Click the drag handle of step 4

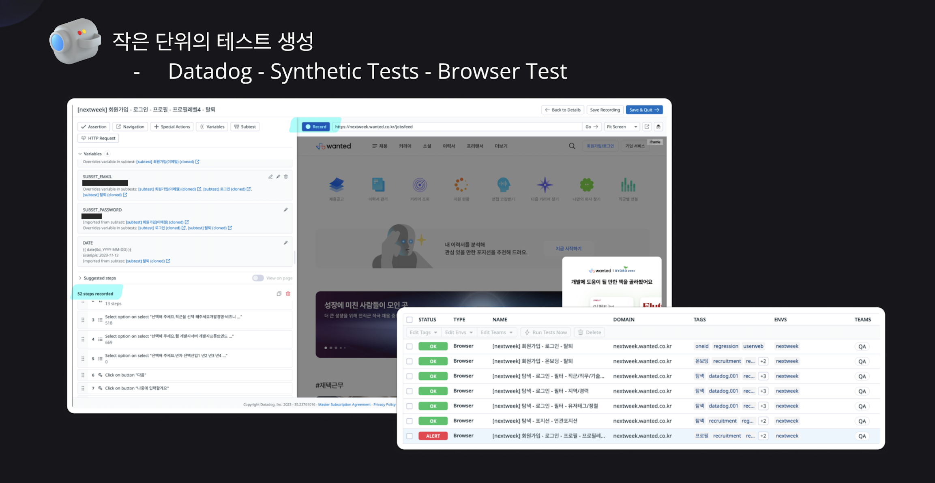tap(83, 339)
